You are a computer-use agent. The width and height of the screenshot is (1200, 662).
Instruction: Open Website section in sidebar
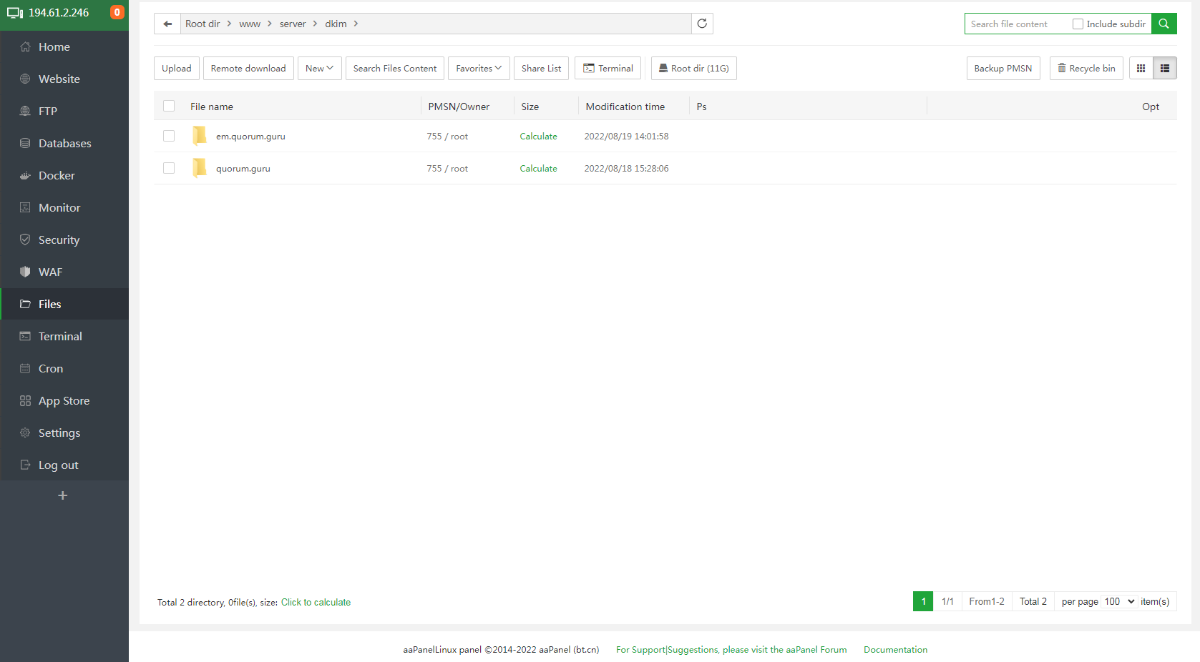click(x=64, y=79)
